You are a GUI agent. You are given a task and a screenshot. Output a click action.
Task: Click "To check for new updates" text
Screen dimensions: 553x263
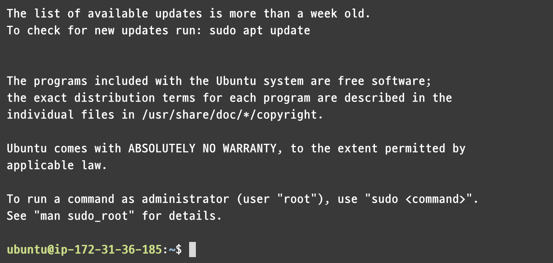coord(87,30)
